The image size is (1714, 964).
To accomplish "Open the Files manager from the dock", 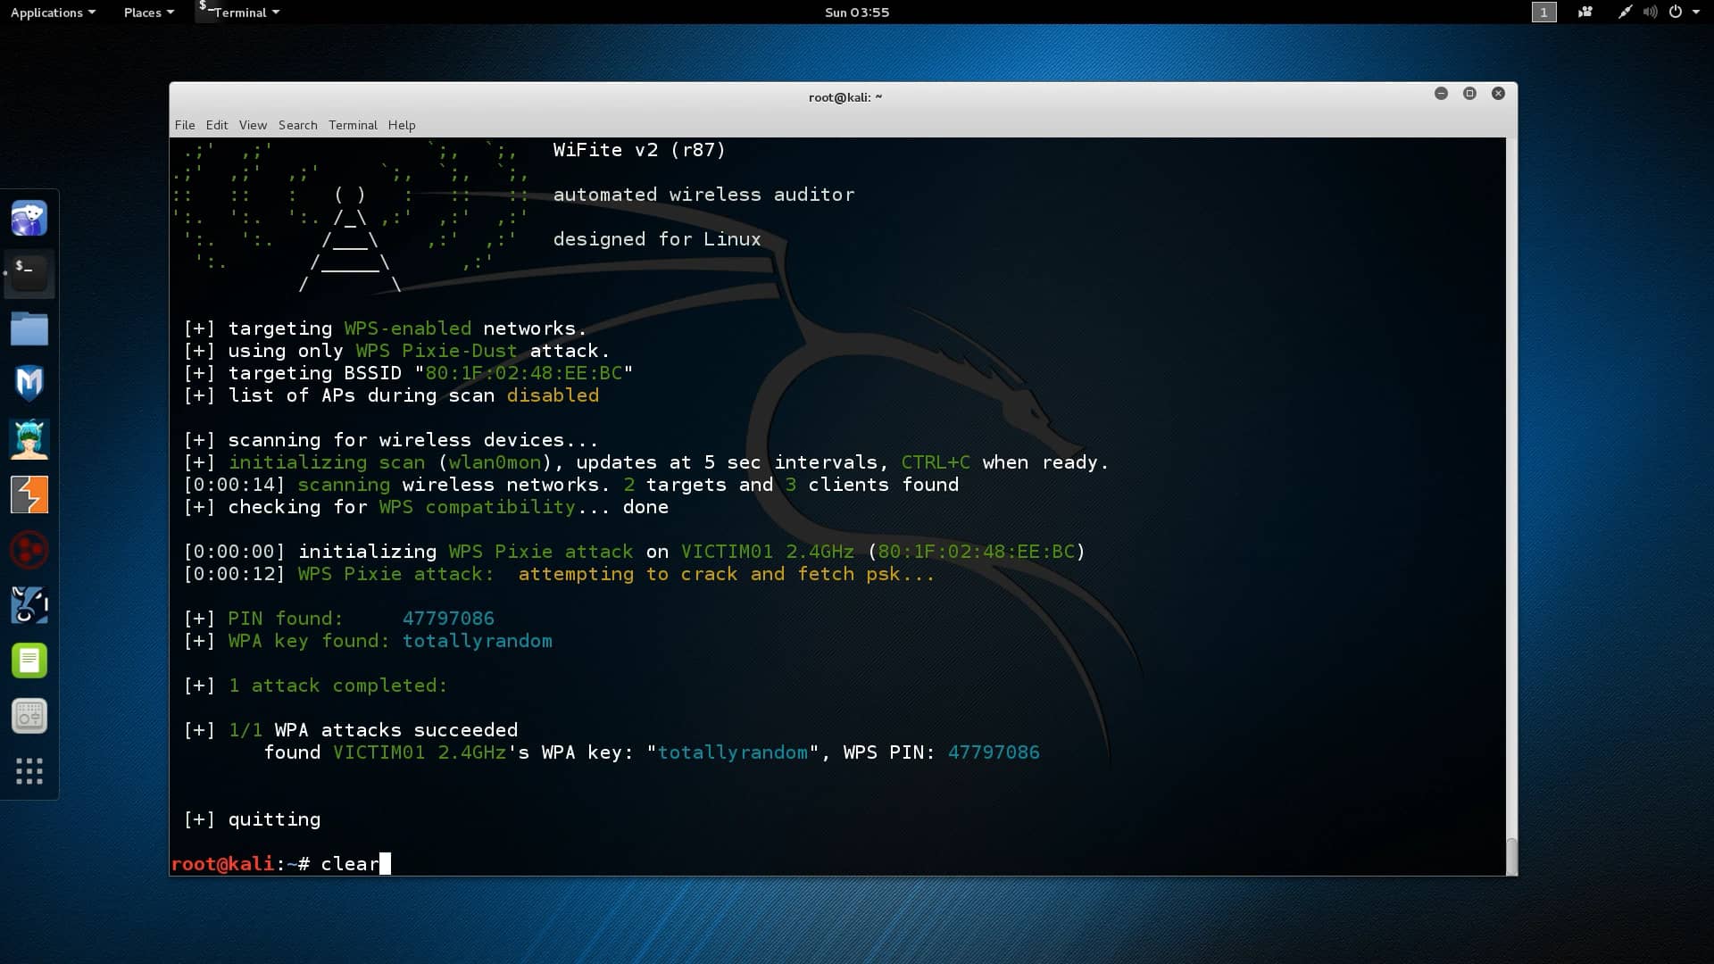I will click(29, 329).
